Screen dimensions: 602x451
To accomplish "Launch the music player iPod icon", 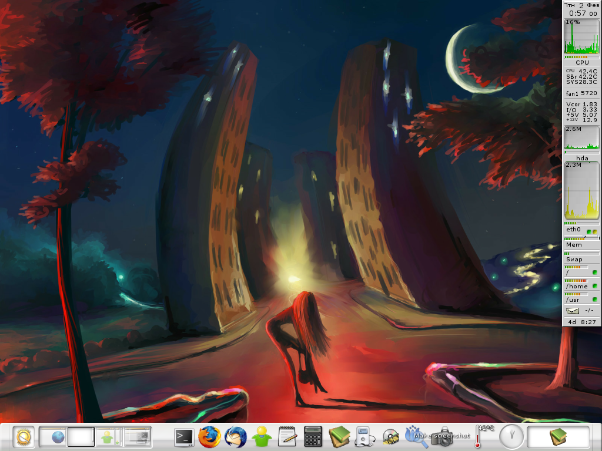I will [364, 437].
